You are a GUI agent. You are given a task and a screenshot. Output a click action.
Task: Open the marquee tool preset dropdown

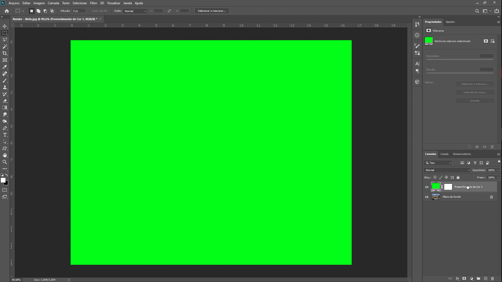[23, 11]
